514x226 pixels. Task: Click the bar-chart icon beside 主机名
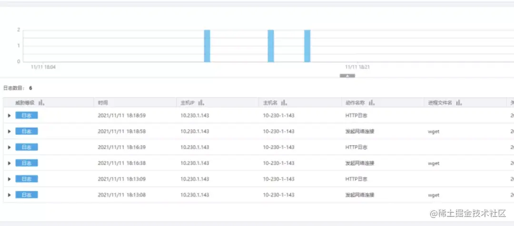click(x=284, y=103)
